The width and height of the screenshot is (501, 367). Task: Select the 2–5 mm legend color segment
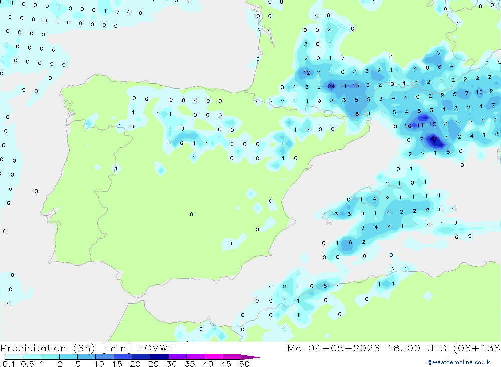[68, 357]
